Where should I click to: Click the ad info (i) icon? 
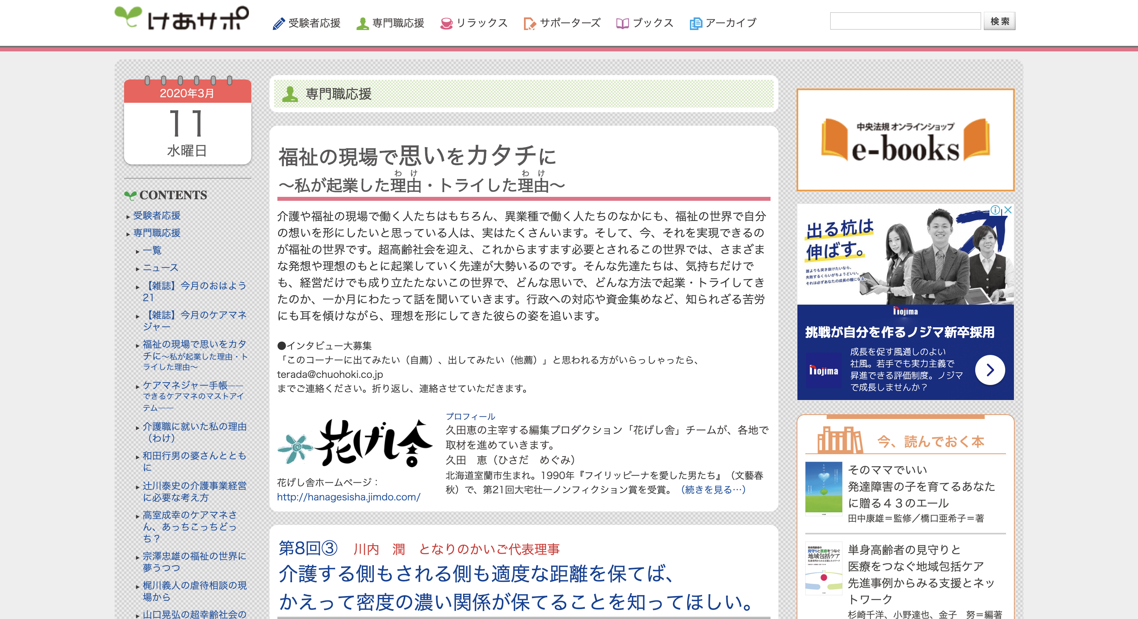pos(995,210)
